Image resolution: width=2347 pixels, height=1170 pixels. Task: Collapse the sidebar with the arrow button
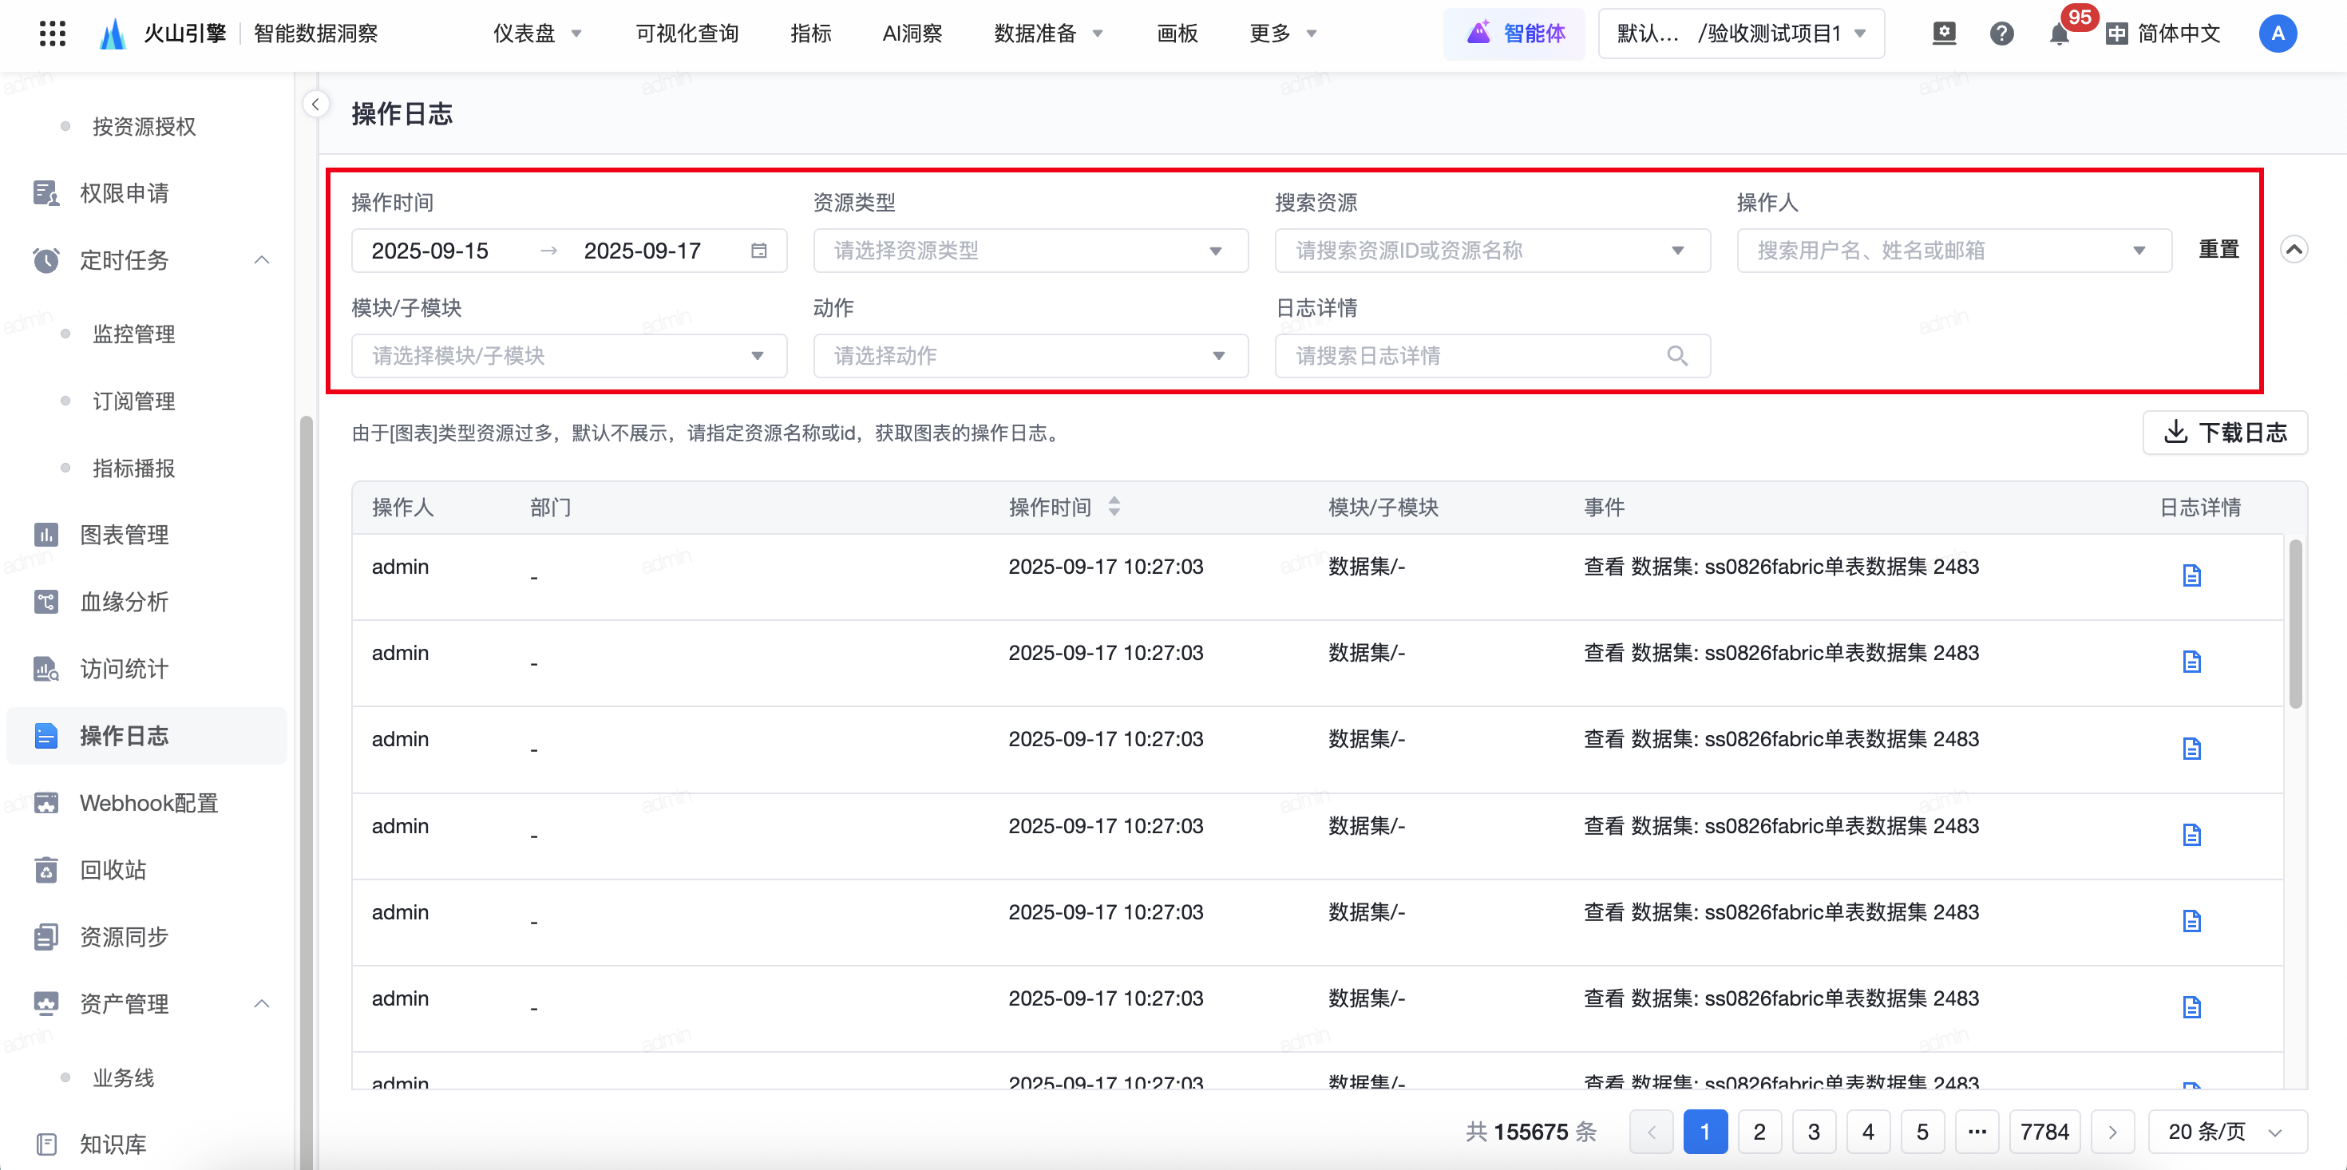point(315,104)
